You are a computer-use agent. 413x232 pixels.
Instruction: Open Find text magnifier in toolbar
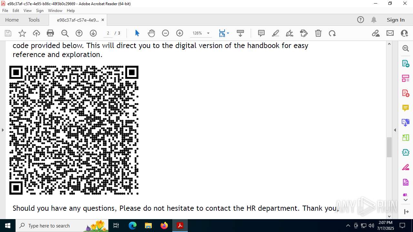[x=65, y=33]
